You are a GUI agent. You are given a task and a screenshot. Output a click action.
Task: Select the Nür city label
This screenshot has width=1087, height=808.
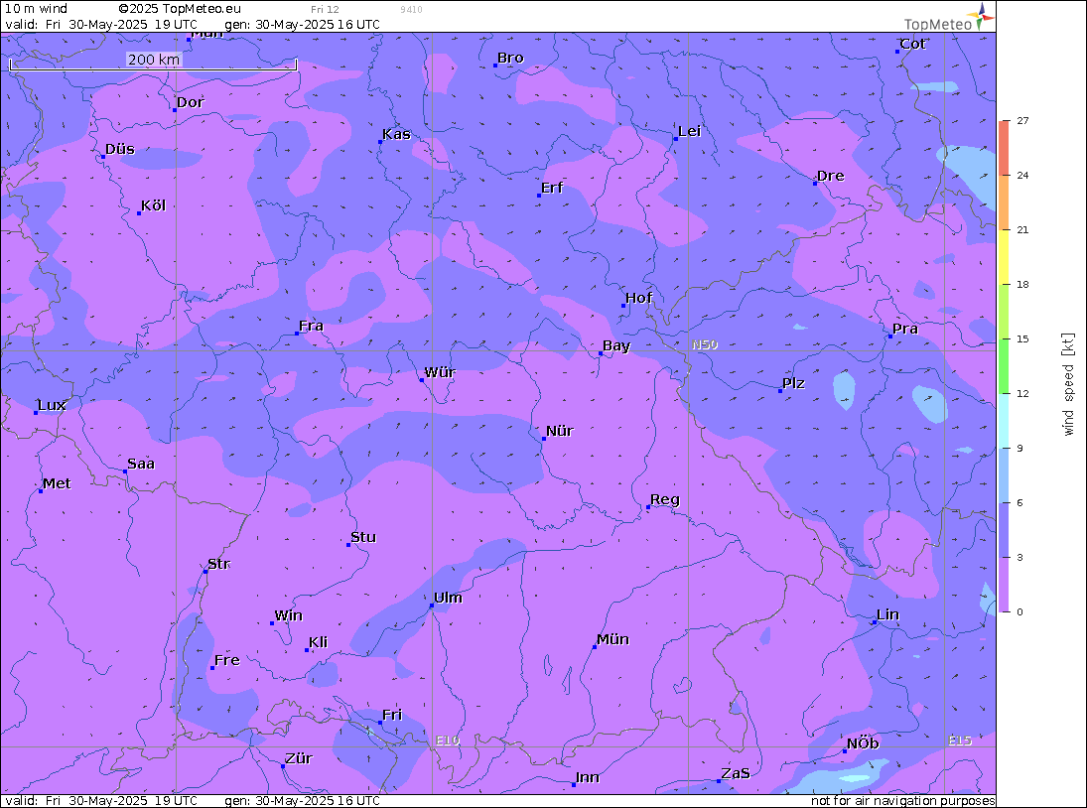[x=560, y=431]
